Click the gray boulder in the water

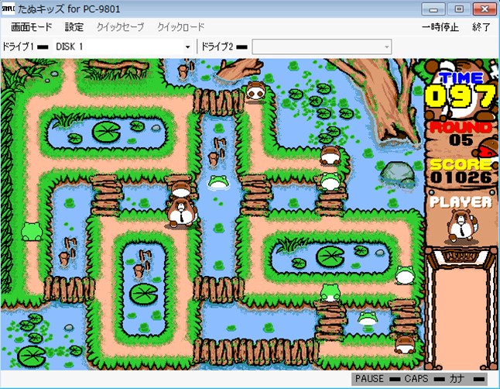[x=397, y=174]
